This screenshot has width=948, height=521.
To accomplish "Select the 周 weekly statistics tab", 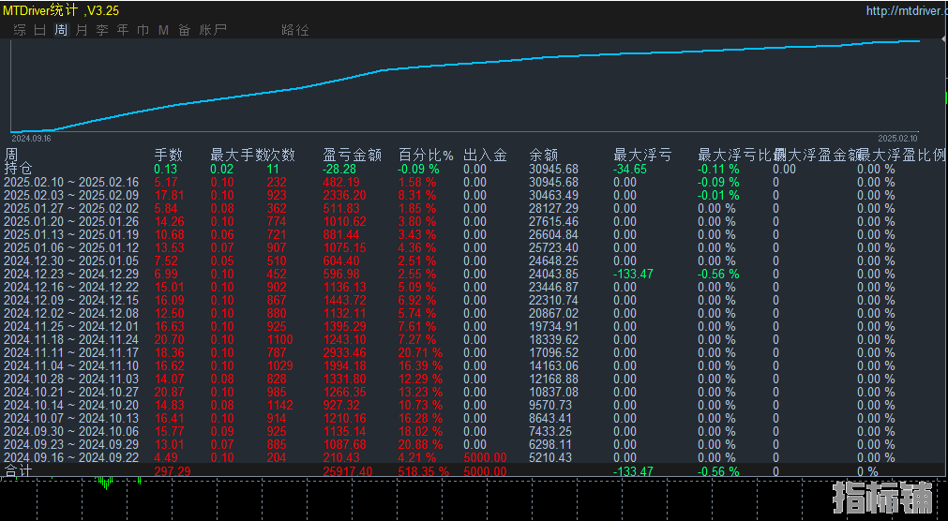I will pos(61,30).
